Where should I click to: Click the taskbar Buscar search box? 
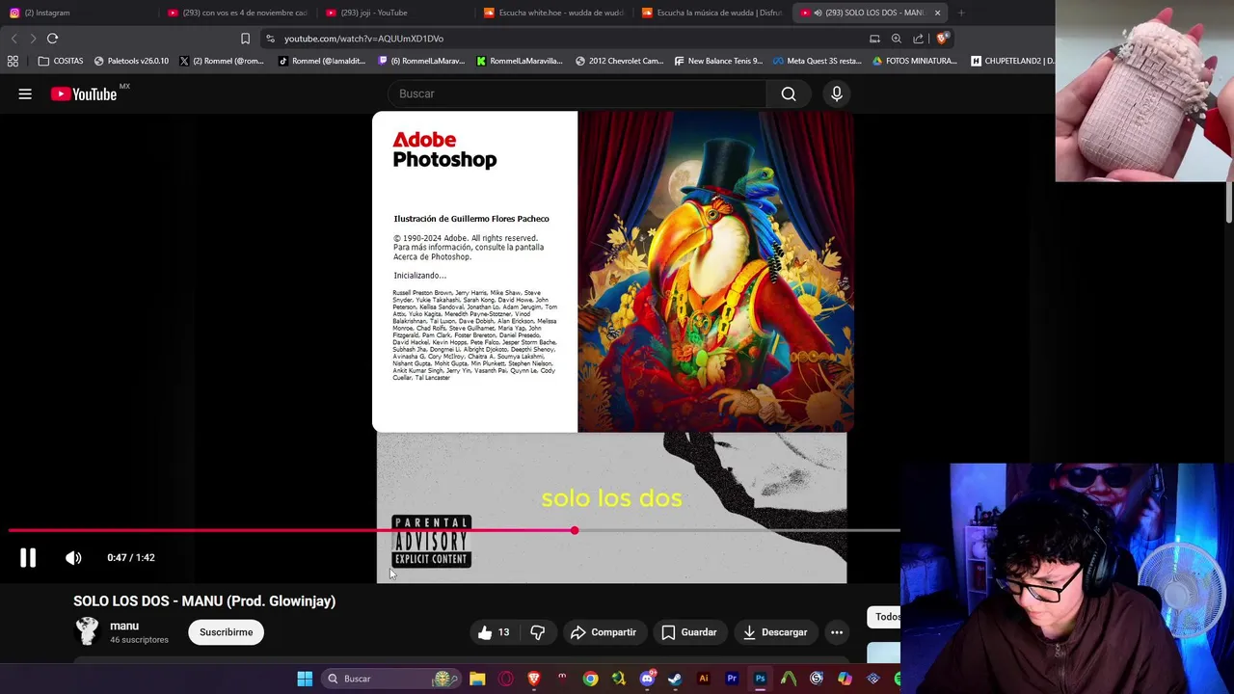[390, 679]
